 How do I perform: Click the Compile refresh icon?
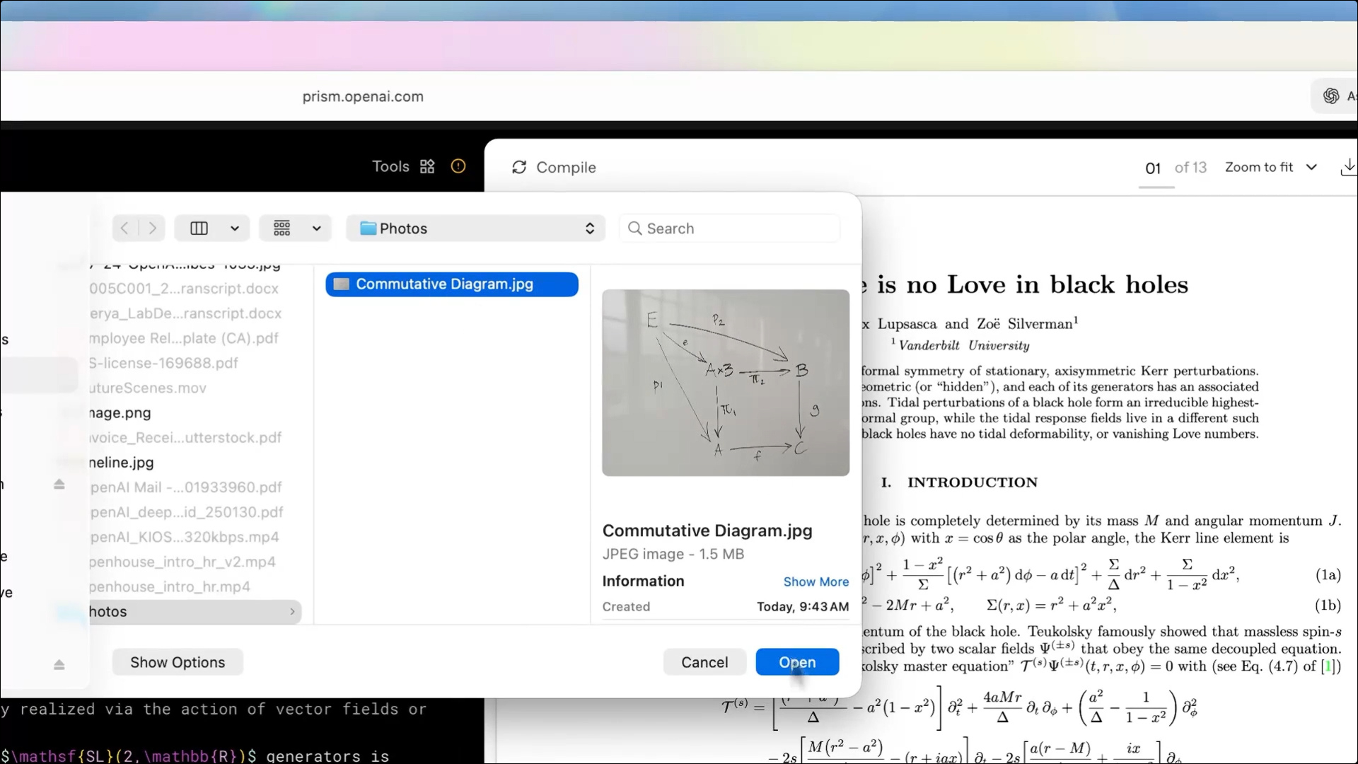[x=519, y=167]
